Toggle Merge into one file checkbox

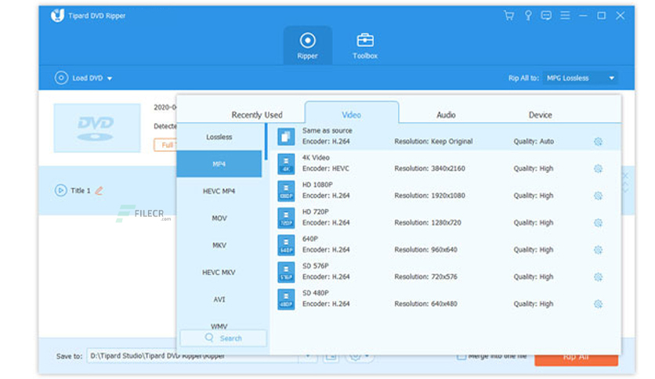tap(461, 356)
